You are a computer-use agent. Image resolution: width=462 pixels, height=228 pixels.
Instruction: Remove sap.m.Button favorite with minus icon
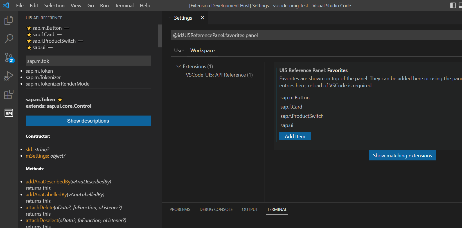(67, 28)
